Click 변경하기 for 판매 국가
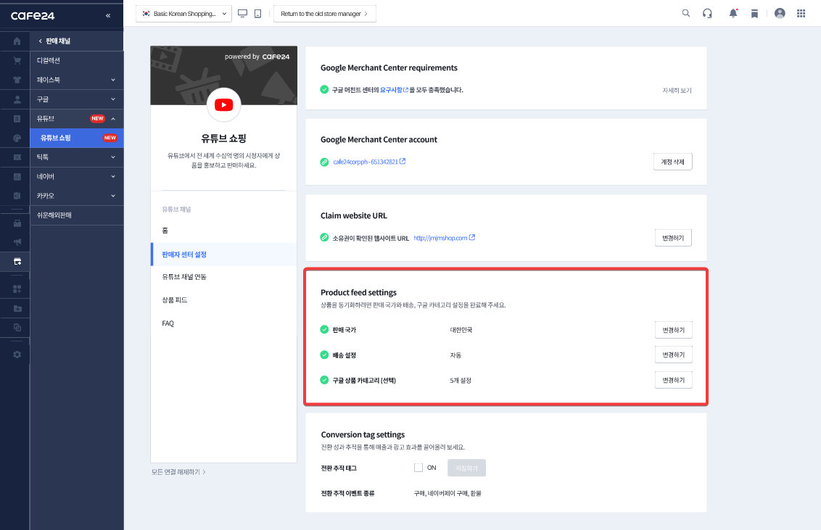The height and width of the screenshot is (530, 821). tap(673, 330)
